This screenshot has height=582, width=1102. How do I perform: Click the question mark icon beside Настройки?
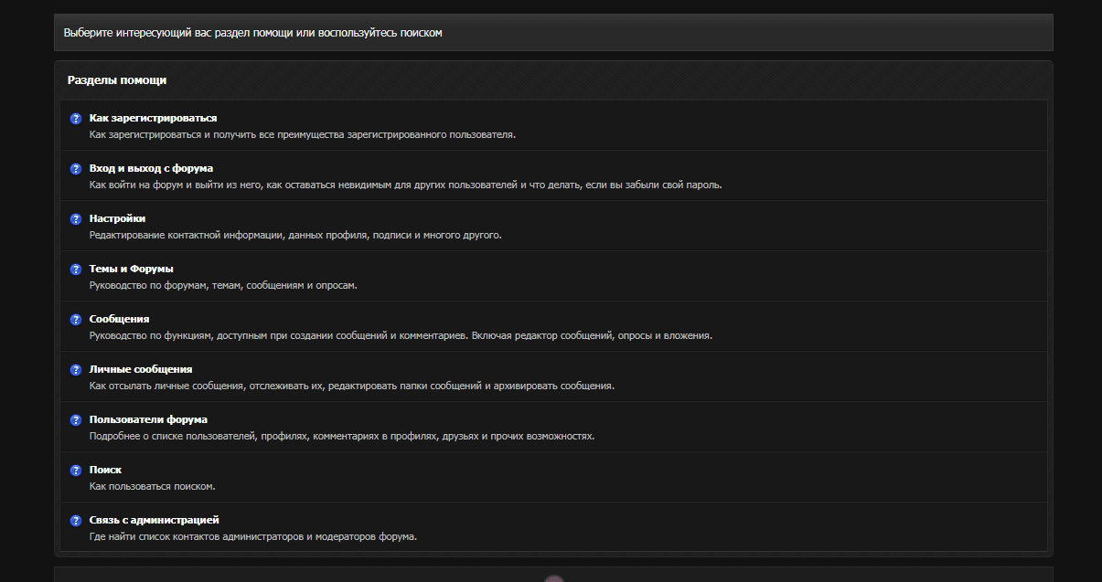(76, 219)
